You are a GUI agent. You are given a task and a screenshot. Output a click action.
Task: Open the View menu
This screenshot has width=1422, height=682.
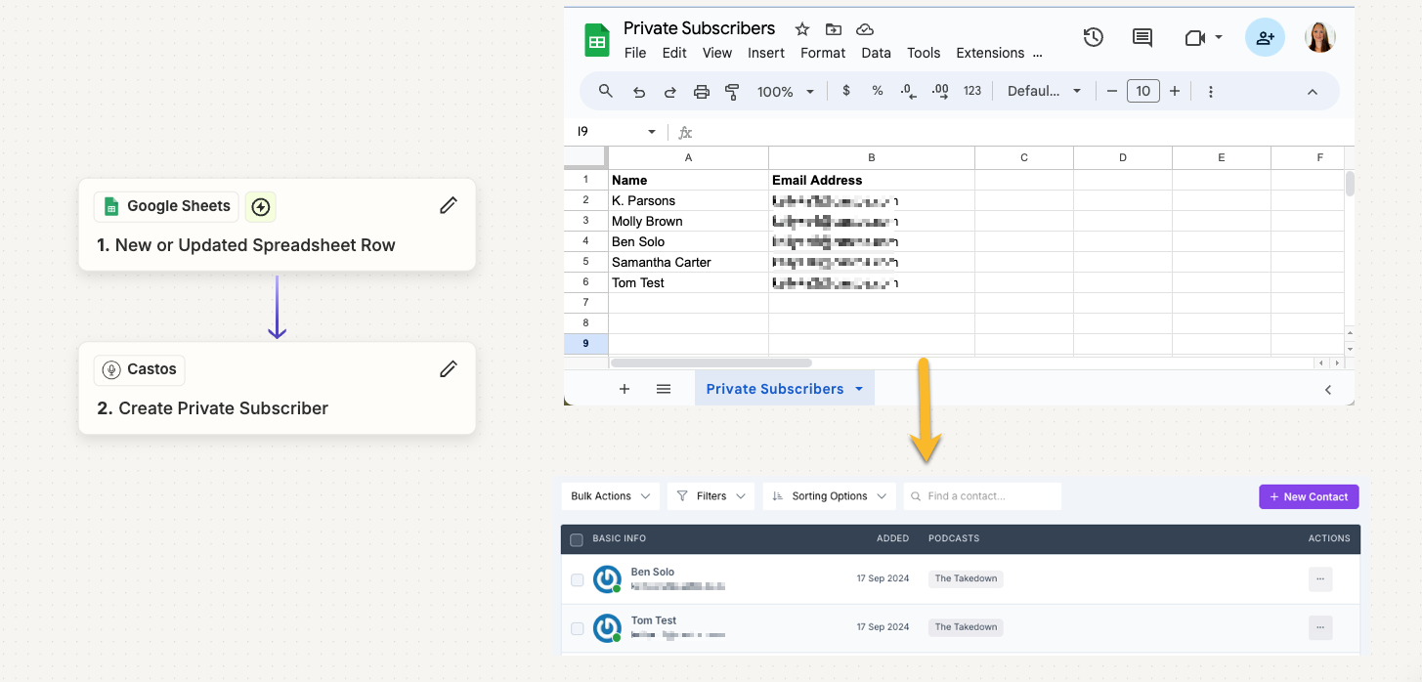717,53
